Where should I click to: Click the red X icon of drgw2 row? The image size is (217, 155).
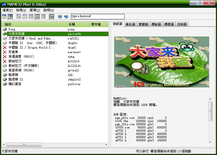pos(5,47)
